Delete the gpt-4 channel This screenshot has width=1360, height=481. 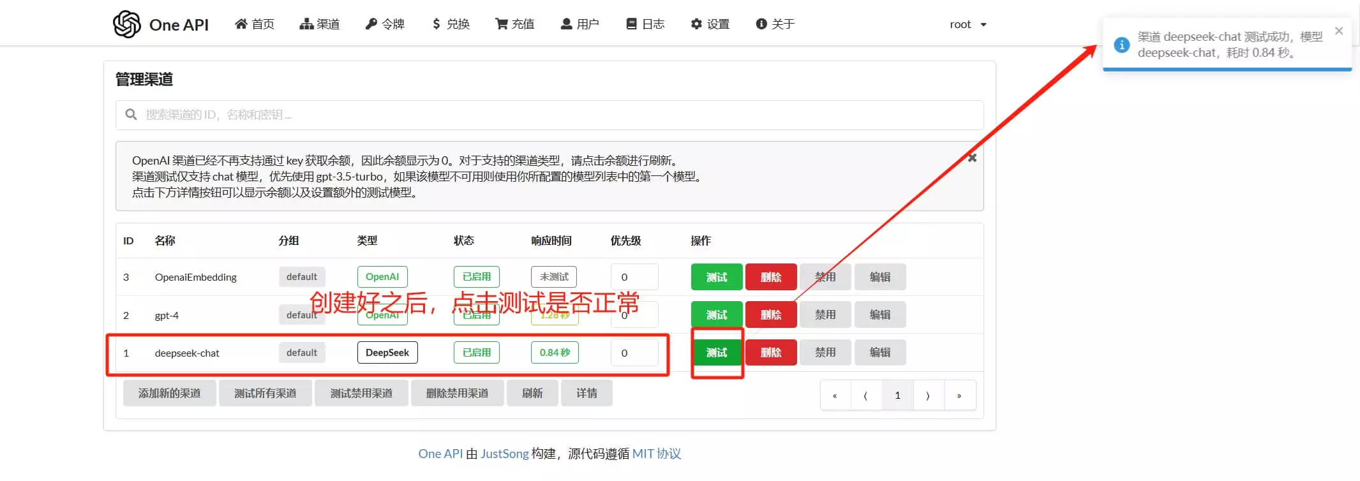771,314
